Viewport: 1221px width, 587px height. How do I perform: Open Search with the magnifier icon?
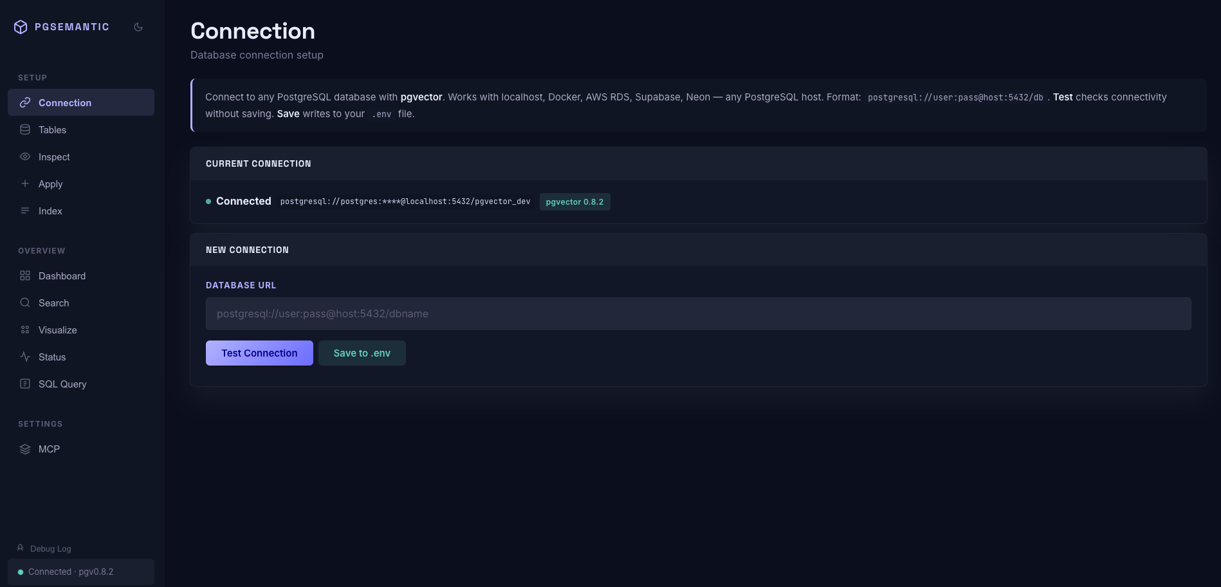tap(25, 303)
